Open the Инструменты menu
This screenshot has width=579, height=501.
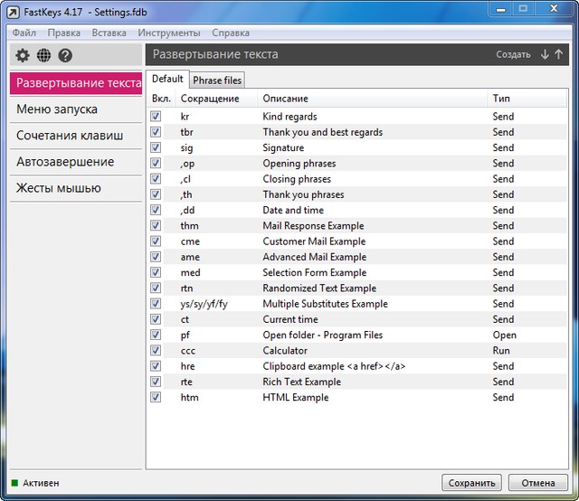click(x=168, y=33)
